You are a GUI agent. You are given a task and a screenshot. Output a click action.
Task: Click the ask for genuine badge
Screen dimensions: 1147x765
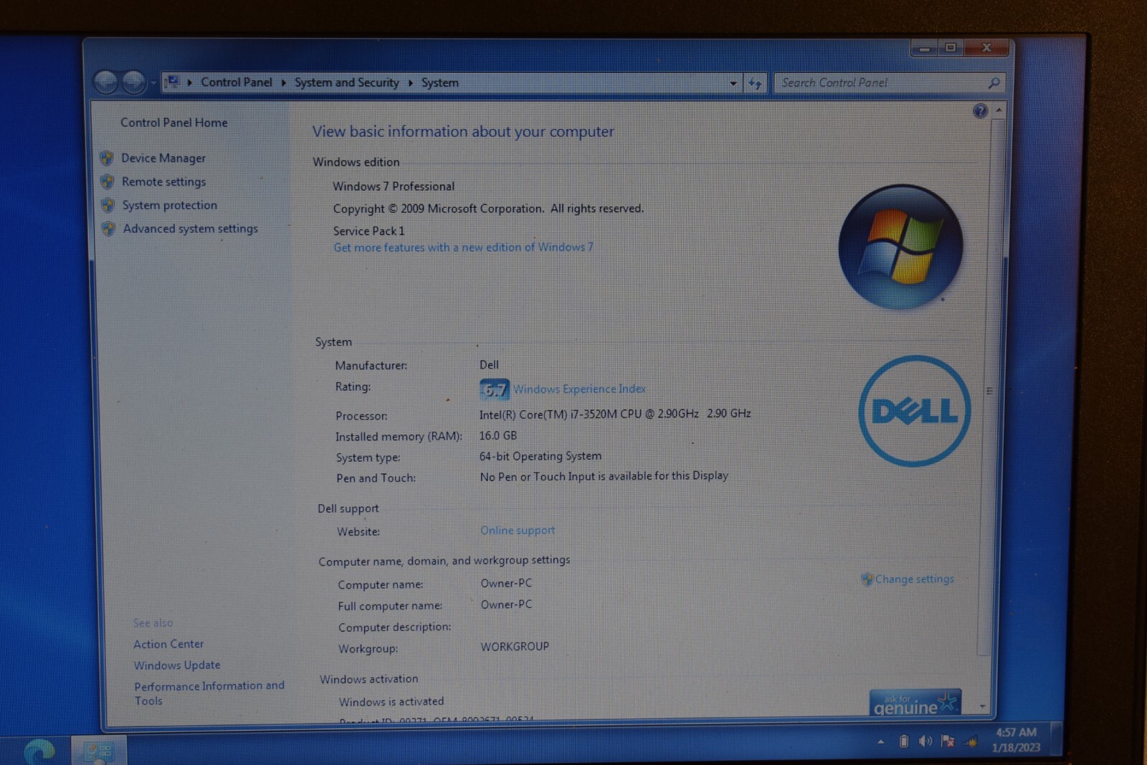pos(915,703)
